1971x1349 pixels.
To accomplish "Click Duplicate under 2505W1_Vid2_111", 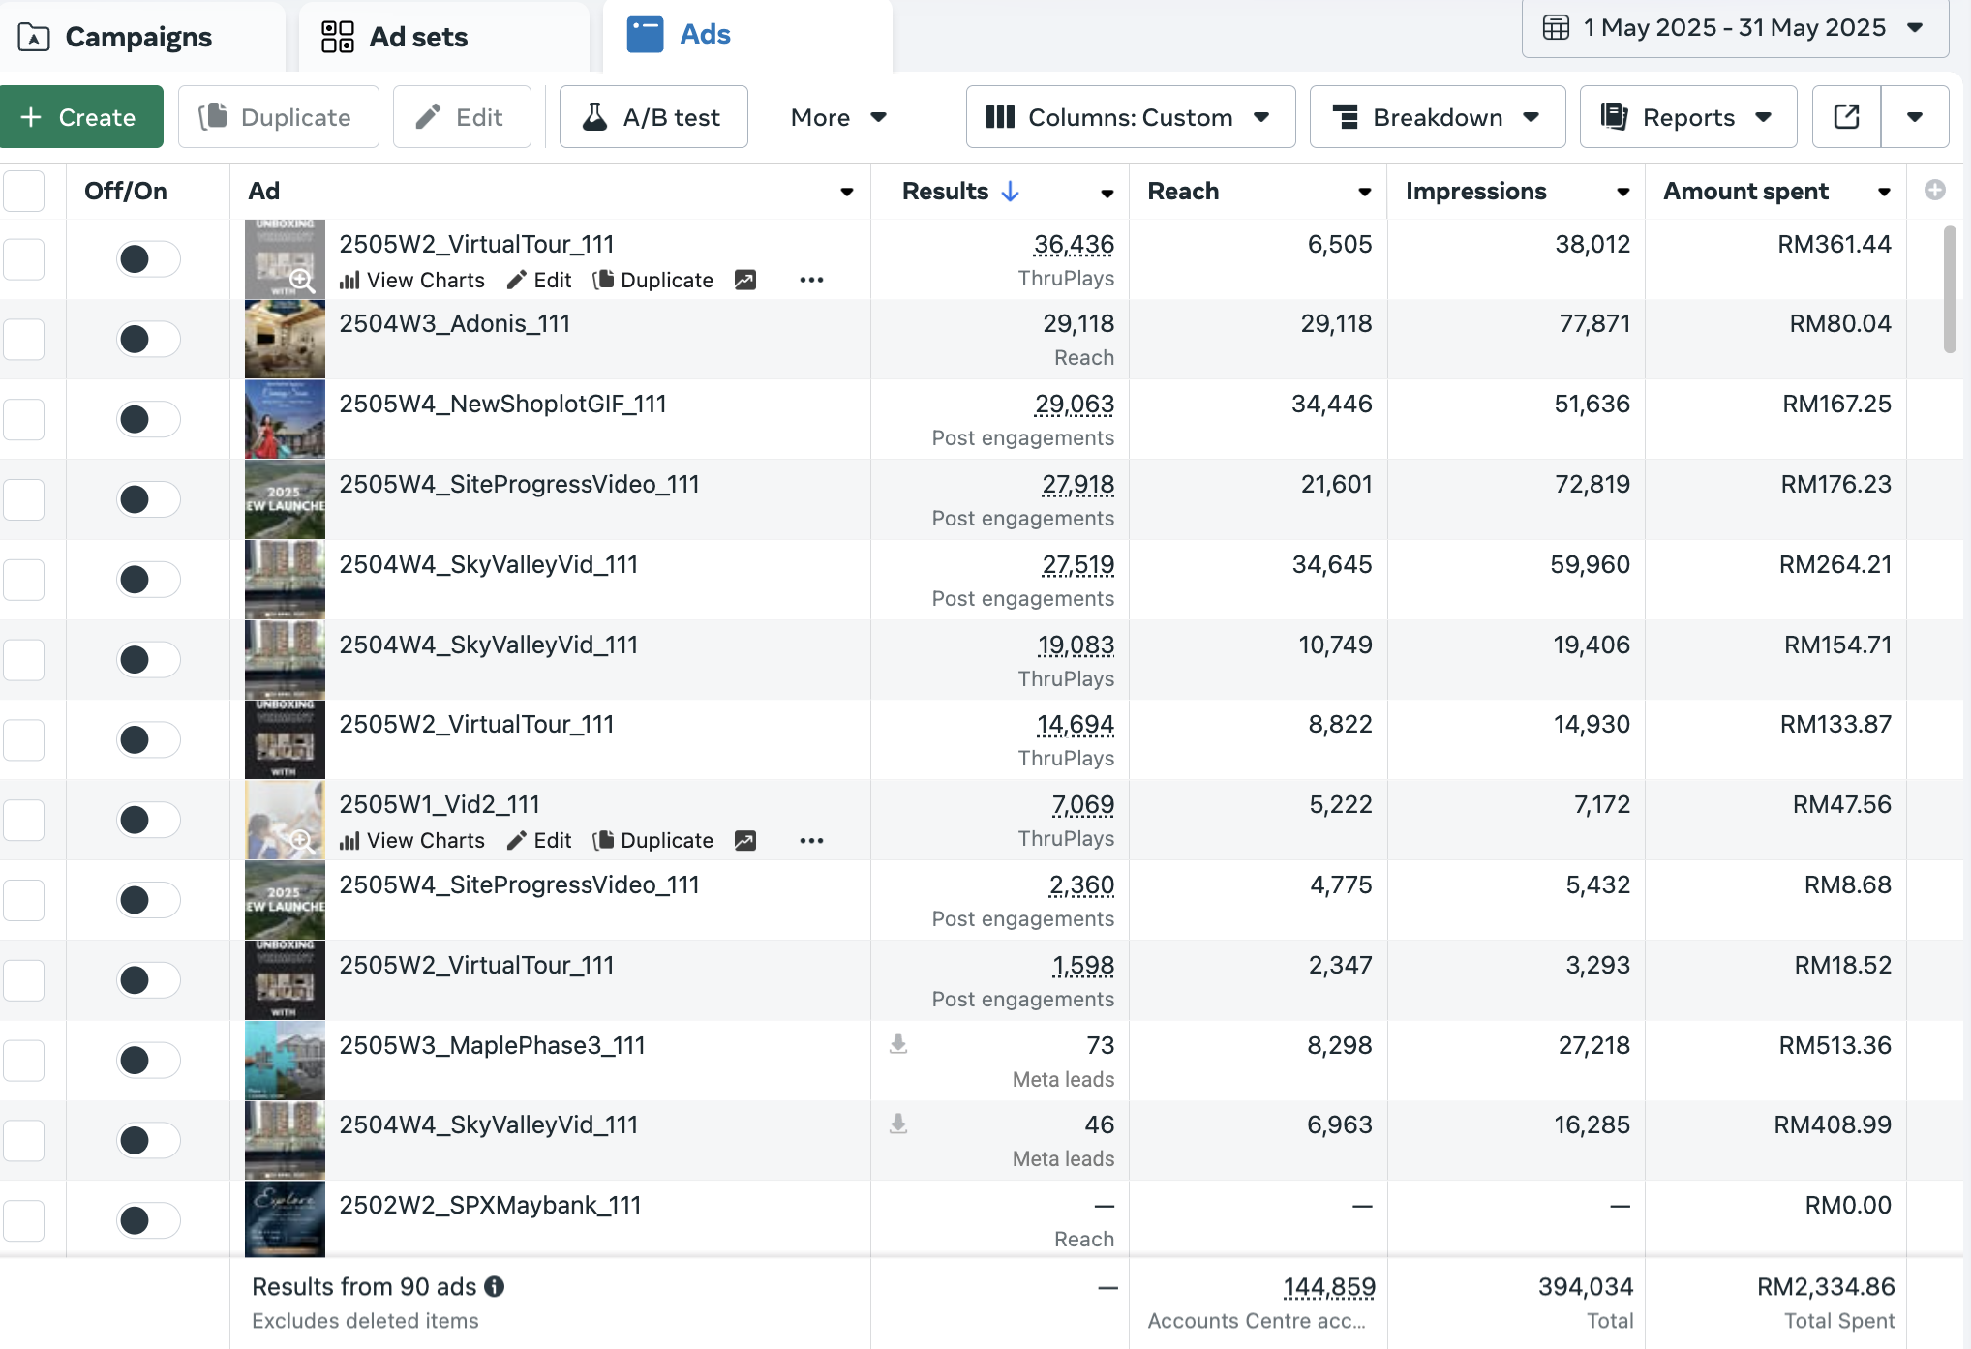I will pyautogui.click(x=653, y=840).
